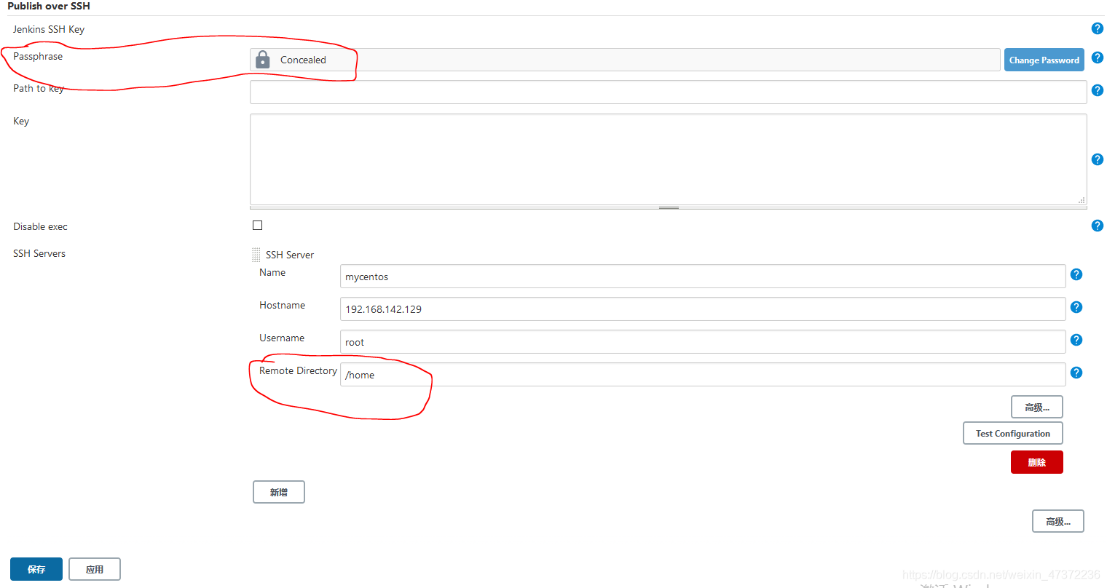The height and width of the screenshot is (588, 1107).
Task: Delete SSH server with 删除 button
Action: point(1036,462)
